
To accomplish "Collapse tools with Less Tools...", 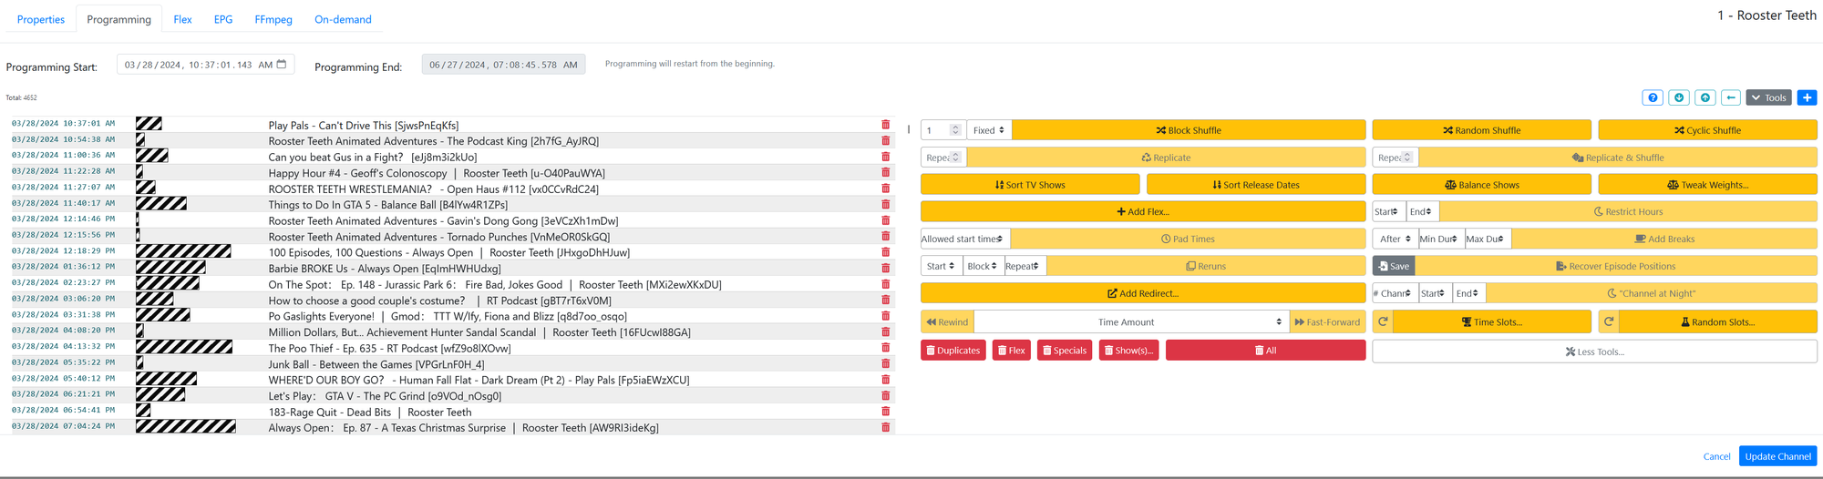I will coord(1594,352).
